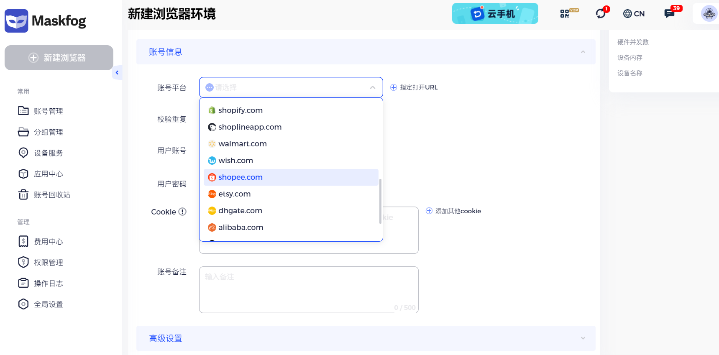Click the 账号备注 textarea
Image resolution: width=719 pixels, height=355 pixels.
309,290
